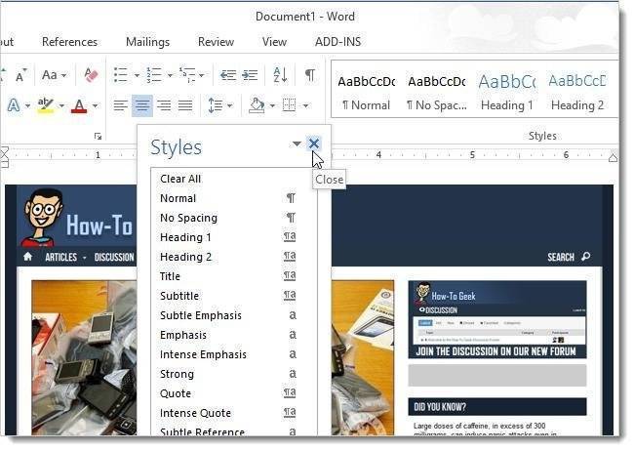Switch to the Review tab

(216, 42)
